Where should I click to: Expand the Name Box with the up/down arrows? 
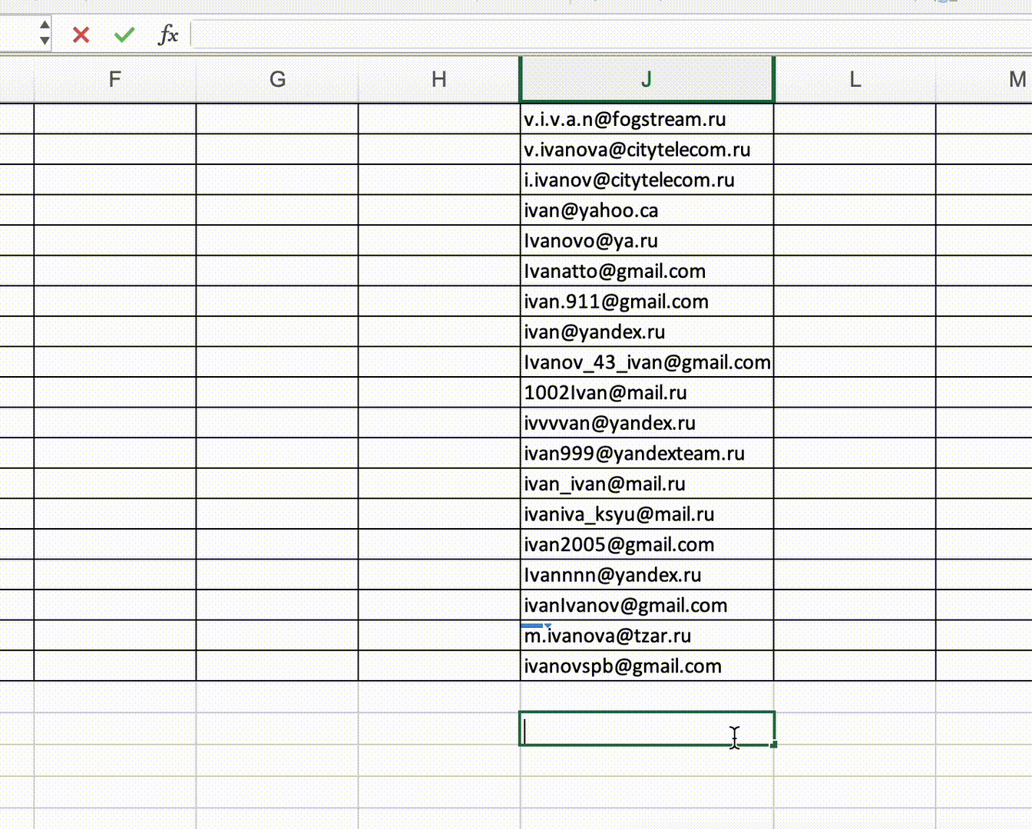pyautogui.click(x=45, y=34)
